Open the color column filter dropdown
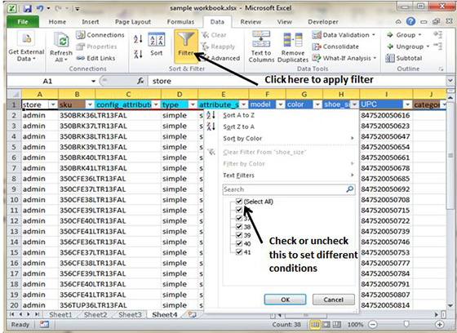The width and height of the screenshot is (457, 333). coord(317,104)
